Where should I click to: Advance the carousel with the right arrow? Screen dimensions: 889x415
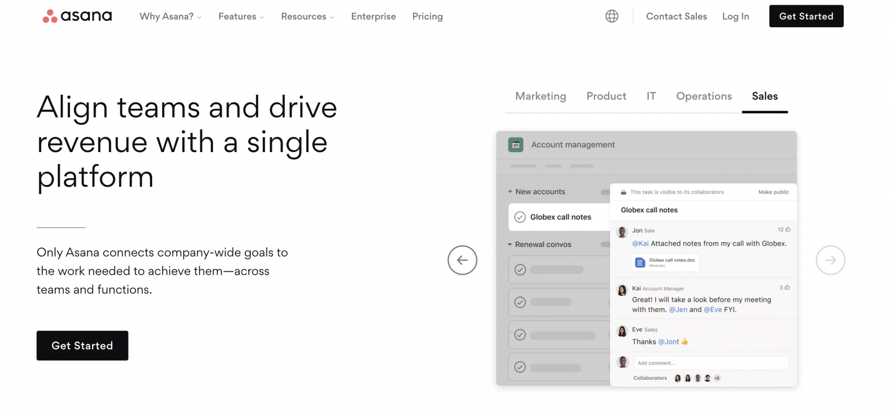(x=831, y=260)
